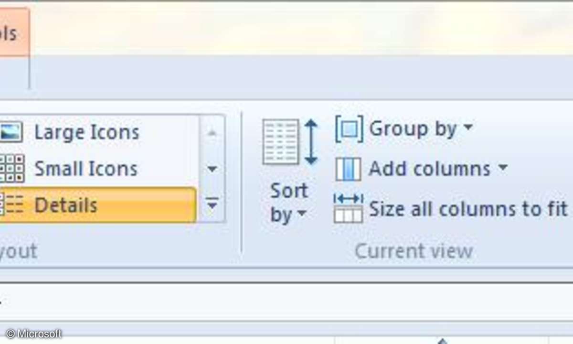The width and height of the screenshot is (573, 344).
Task: Expand the Sort by dropdown arrow
Action: tap(301, 214)
